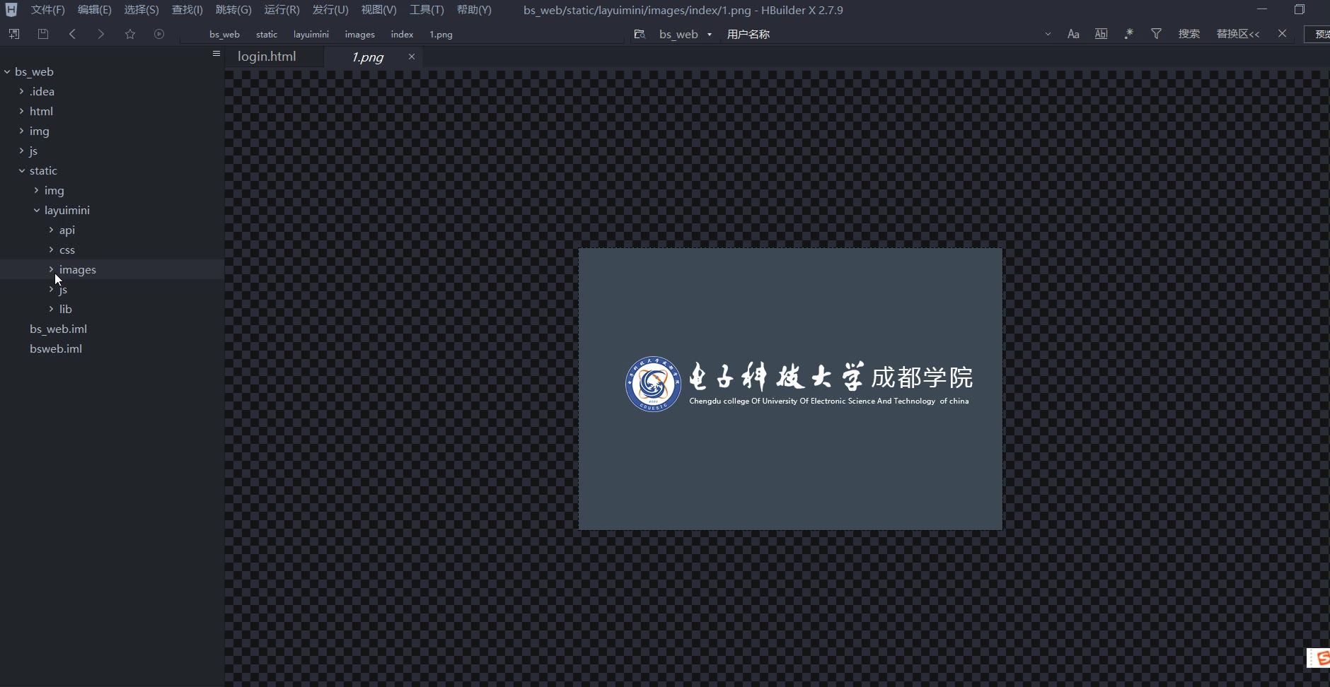Restore the window with the restore button
This screenshot has height=687, width=1330.
[1300, 9]
